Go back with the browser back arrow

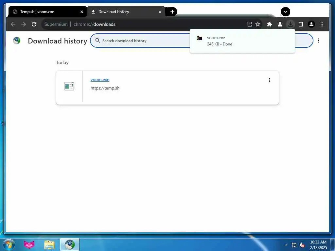13,24
